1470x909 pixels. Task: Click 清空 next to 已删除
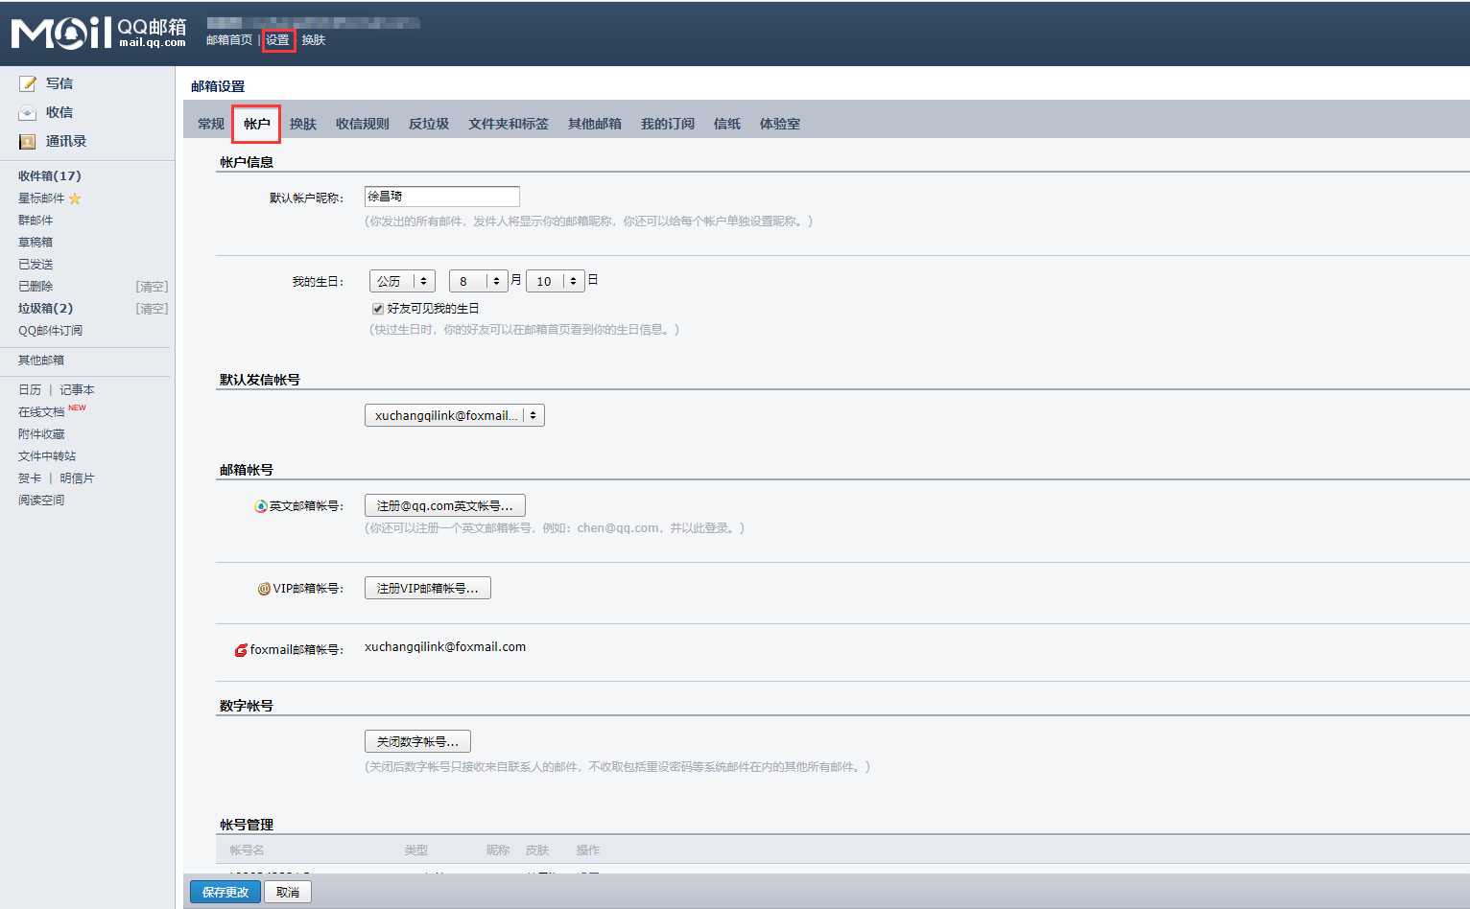point(152,287)
